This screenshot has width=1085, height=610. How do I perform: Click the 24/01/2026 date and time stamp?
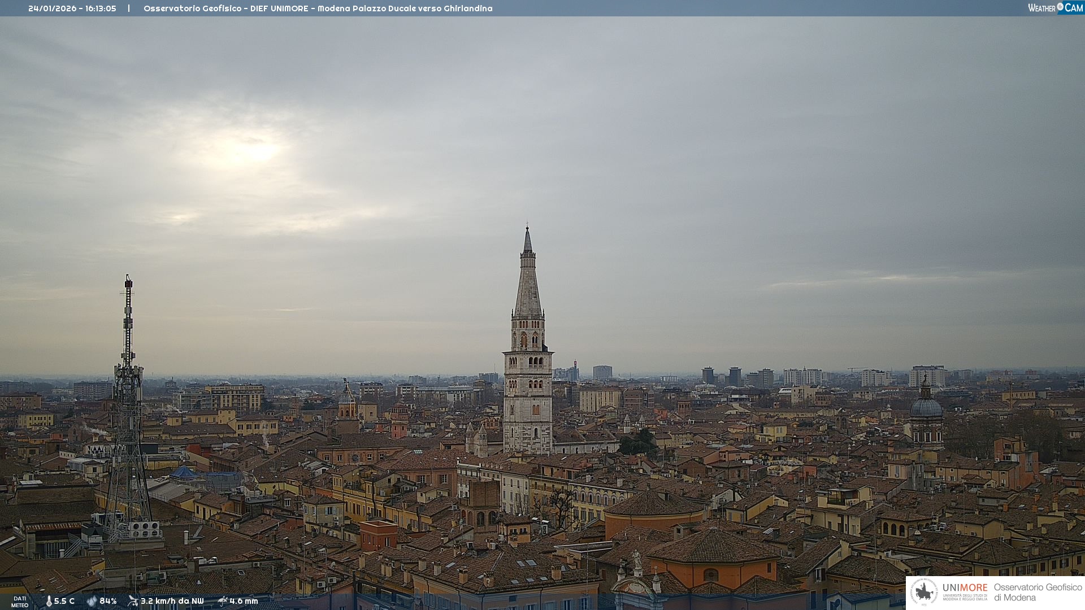point(72,8)
